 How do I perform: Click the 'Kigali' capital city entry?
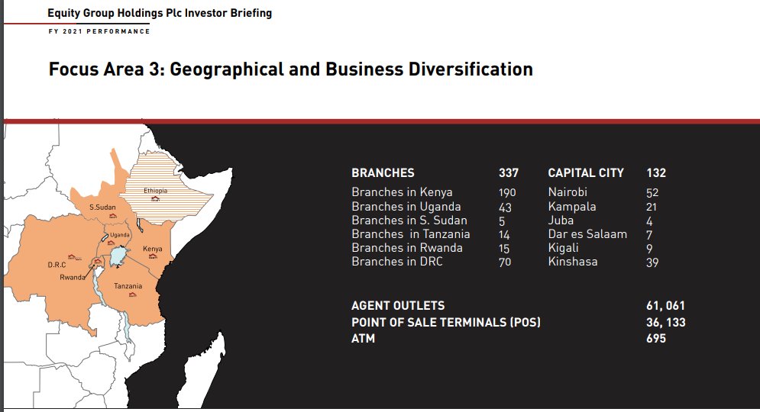coord(563,248)
